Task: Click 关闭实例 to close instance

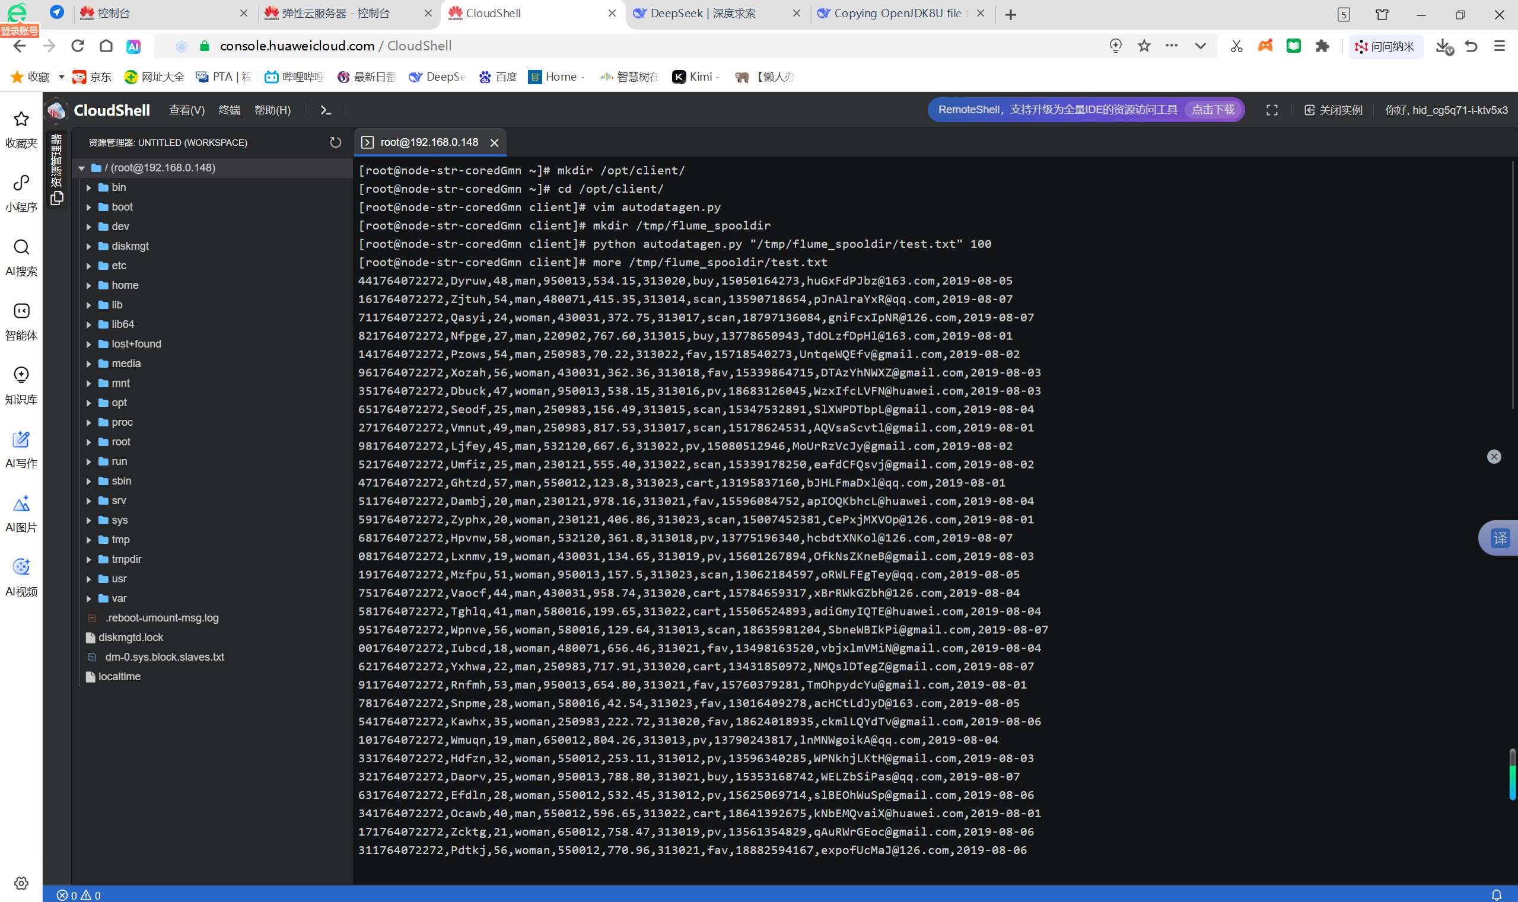Action: [x=1333, y=110]
